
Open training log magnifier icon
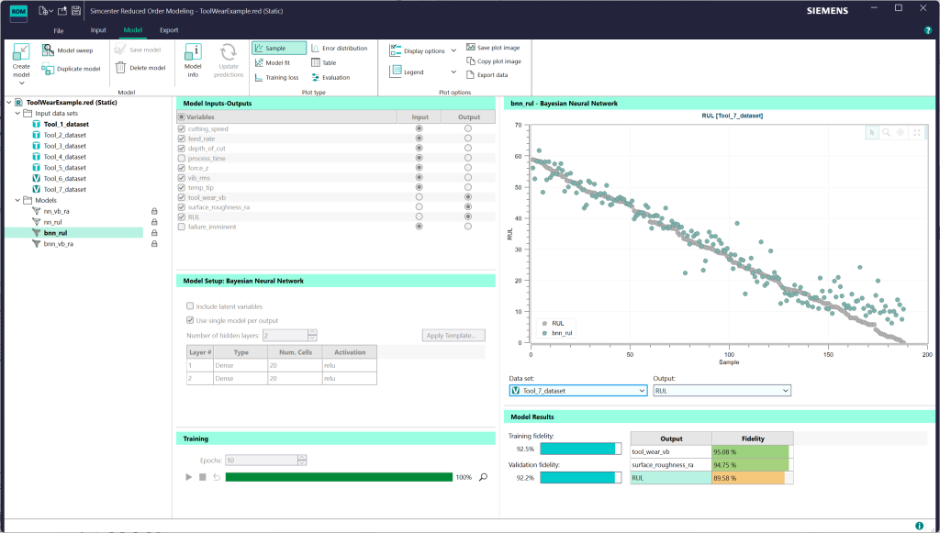483,477
